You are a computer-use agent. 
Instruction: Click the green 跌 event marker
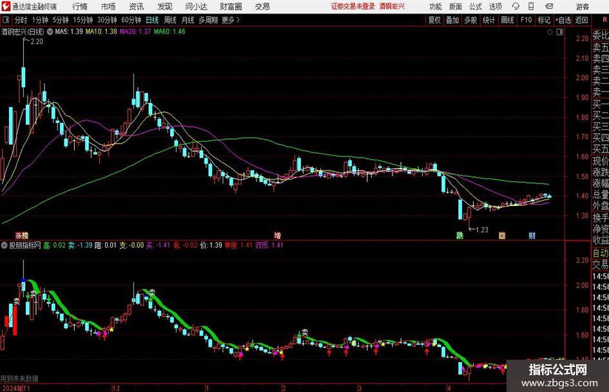[x=460, y=235]
